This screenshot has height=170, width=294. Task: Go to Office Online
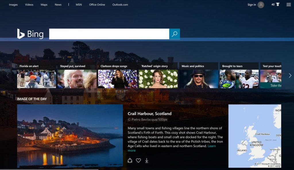[97, 5]
